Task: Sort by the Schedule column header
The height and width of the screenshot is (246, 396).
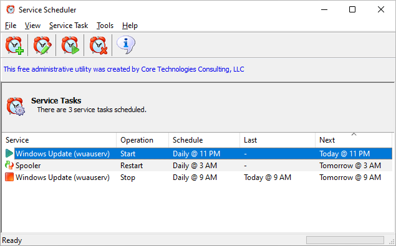Action: click(204, 140)
